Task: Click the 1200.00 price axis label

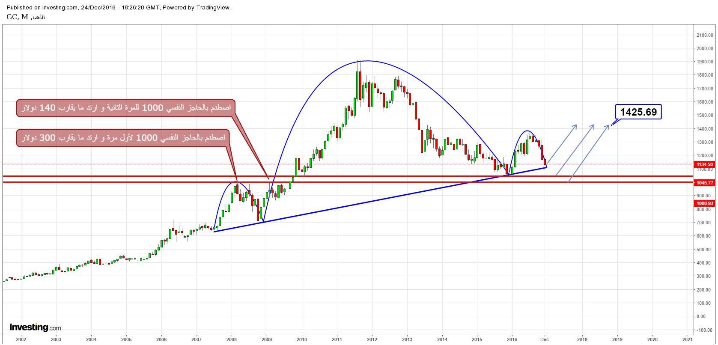Action: pos(704,155)
